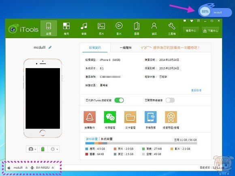Click the storage capacity usage bar
The height and width of the screenshot is (176, 235).
pyautogui.click(x=141, y=143)
